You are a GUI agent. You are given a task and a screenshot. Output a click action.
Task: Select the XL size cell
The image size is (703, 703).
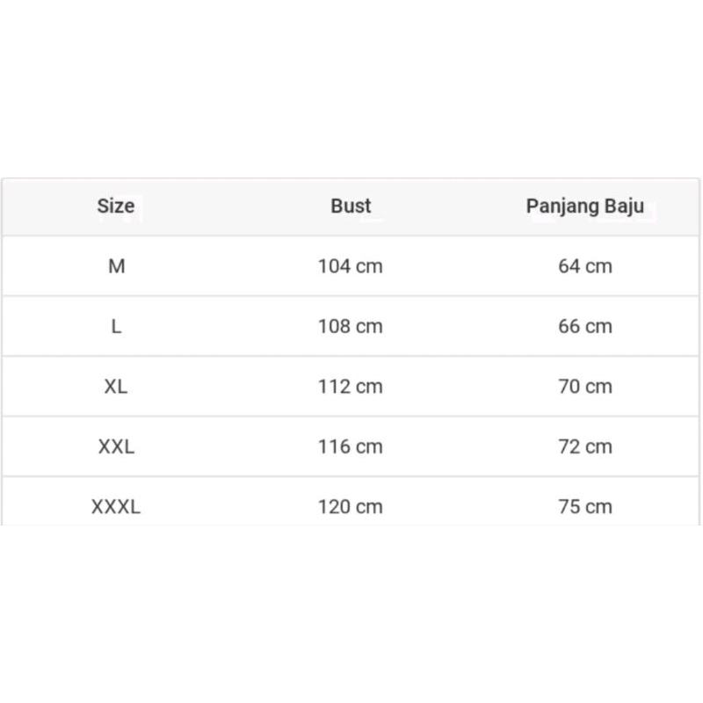click(116, 387)
